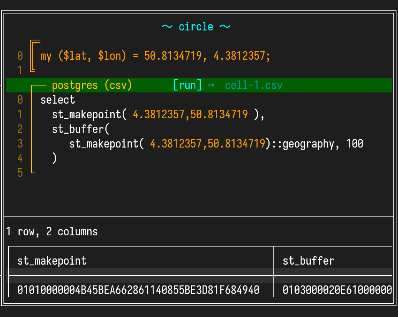This screenshot has width=398, height=317.
Task: Click the select keyword in the SQL cell
Action: tap(58, 100)
